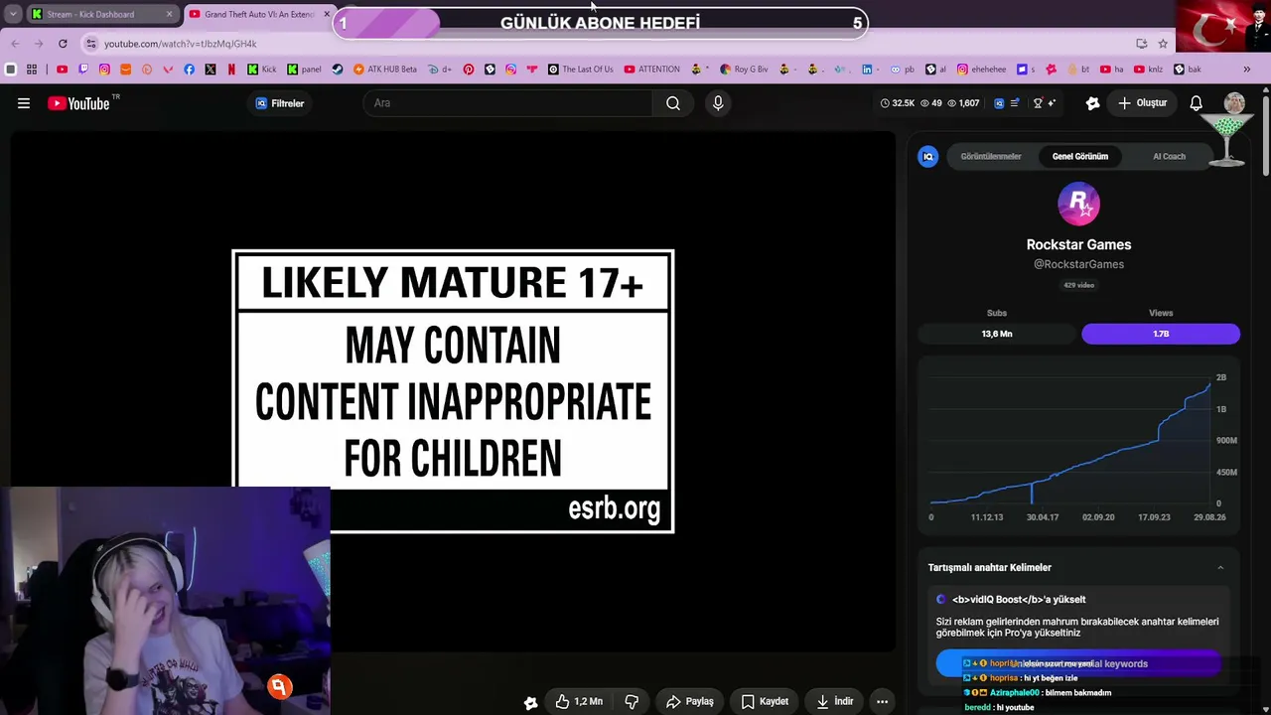
Task: Open the Twitch bookmark icon
Action: pyautogui.click(x=83, y=70)
